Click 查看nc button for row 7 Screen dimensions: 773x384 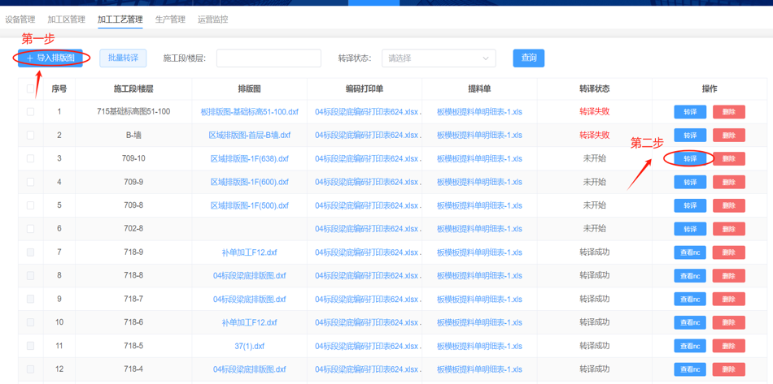pos(689,252)
